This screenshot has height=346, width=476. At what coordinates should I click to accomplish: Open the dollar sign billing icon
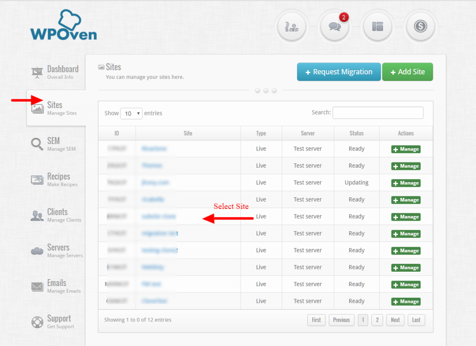[420, 26]
